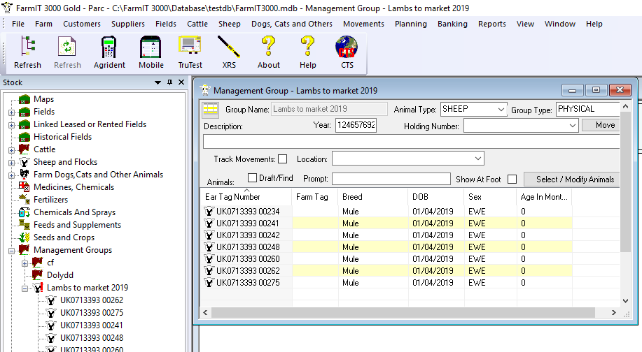Click the first Refresh tree icon in toolbar
642x352 pixels.
click(27, 46)
